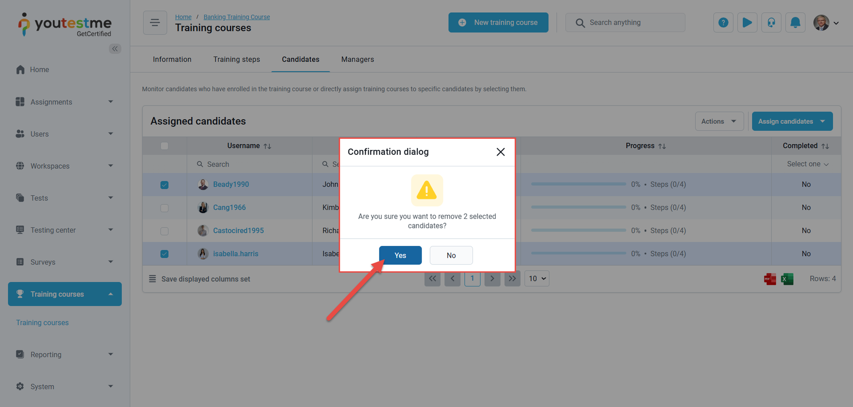Confirm removal by clicking Yes
The width and height of the screenshot is (853, 407).
pyautogui.click(x=400, y=256)
